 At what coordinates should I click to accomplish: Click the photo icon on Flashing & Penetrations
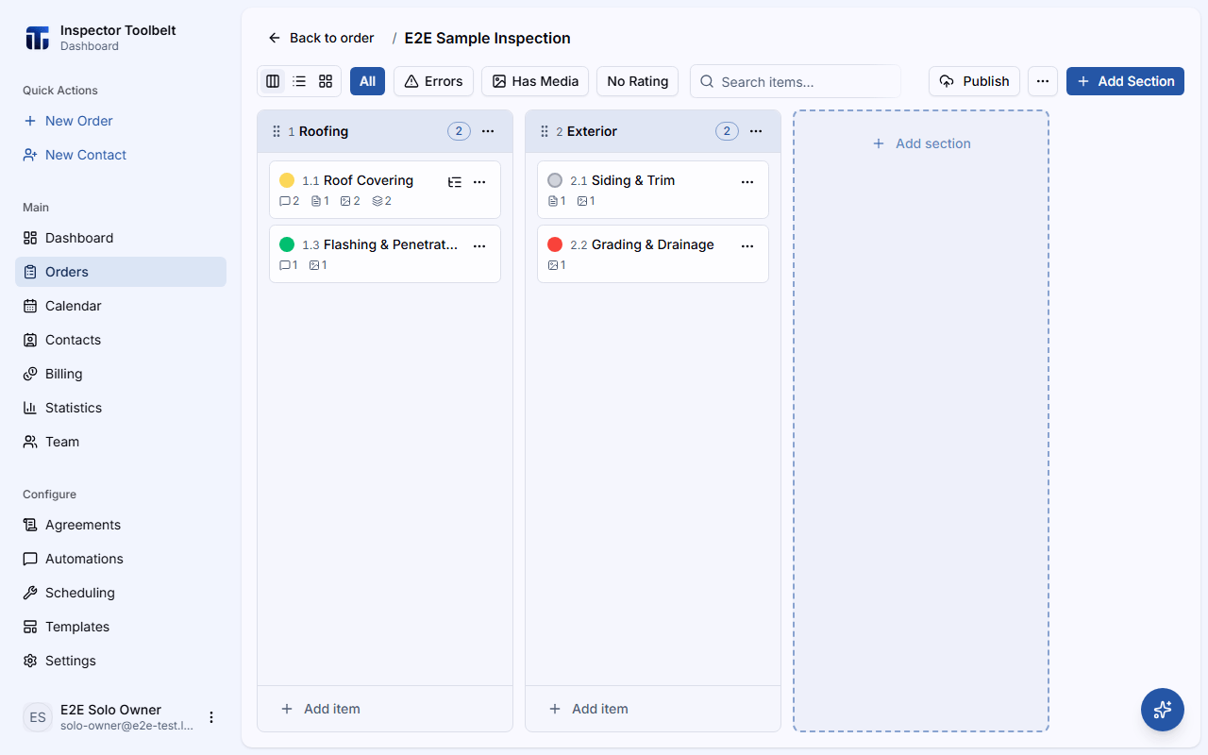click(x=314, y=265)
